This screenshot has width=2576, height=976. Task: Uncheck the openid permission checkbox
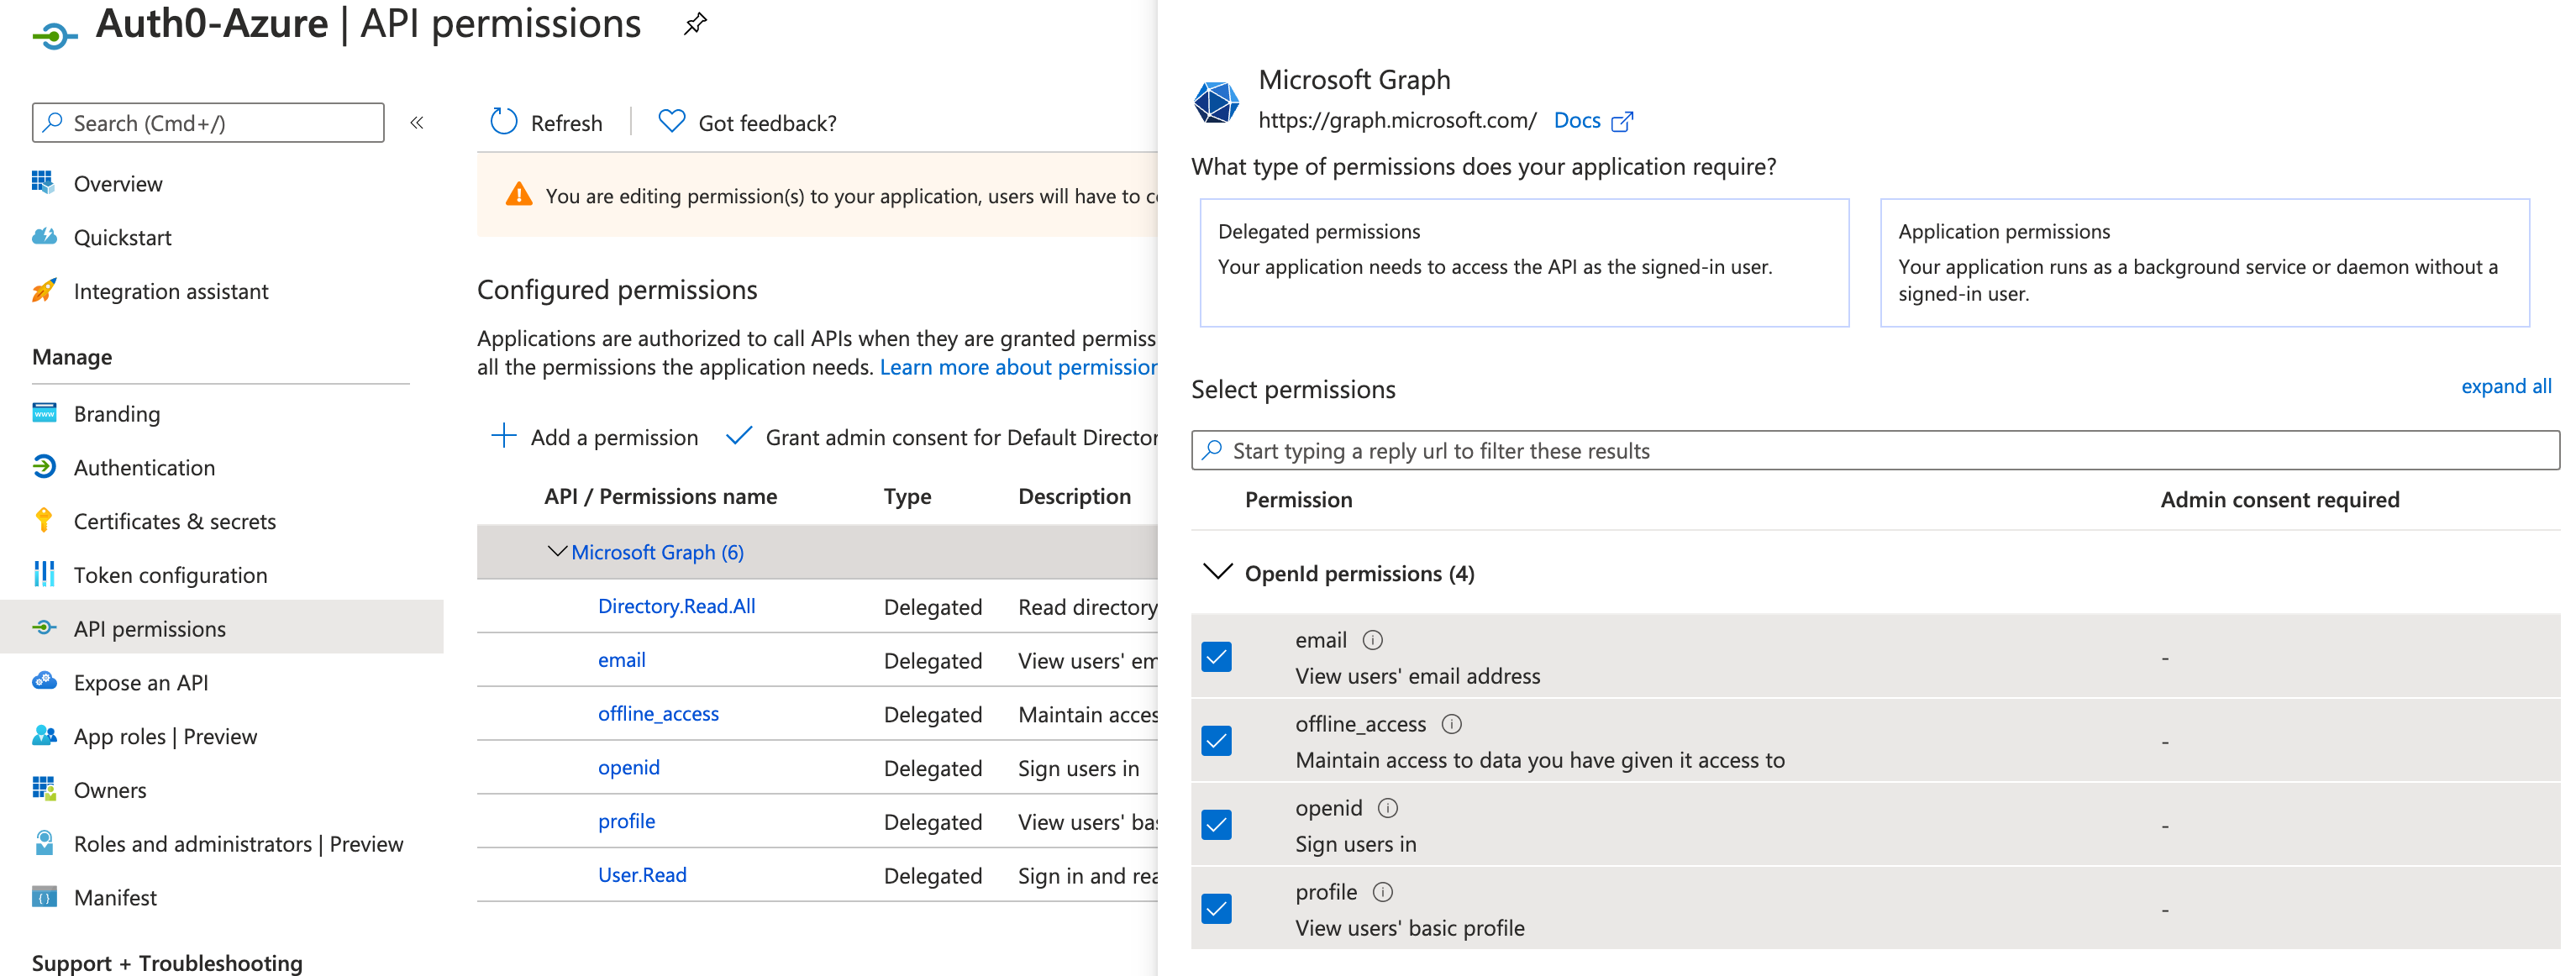tap(1217, 825)
